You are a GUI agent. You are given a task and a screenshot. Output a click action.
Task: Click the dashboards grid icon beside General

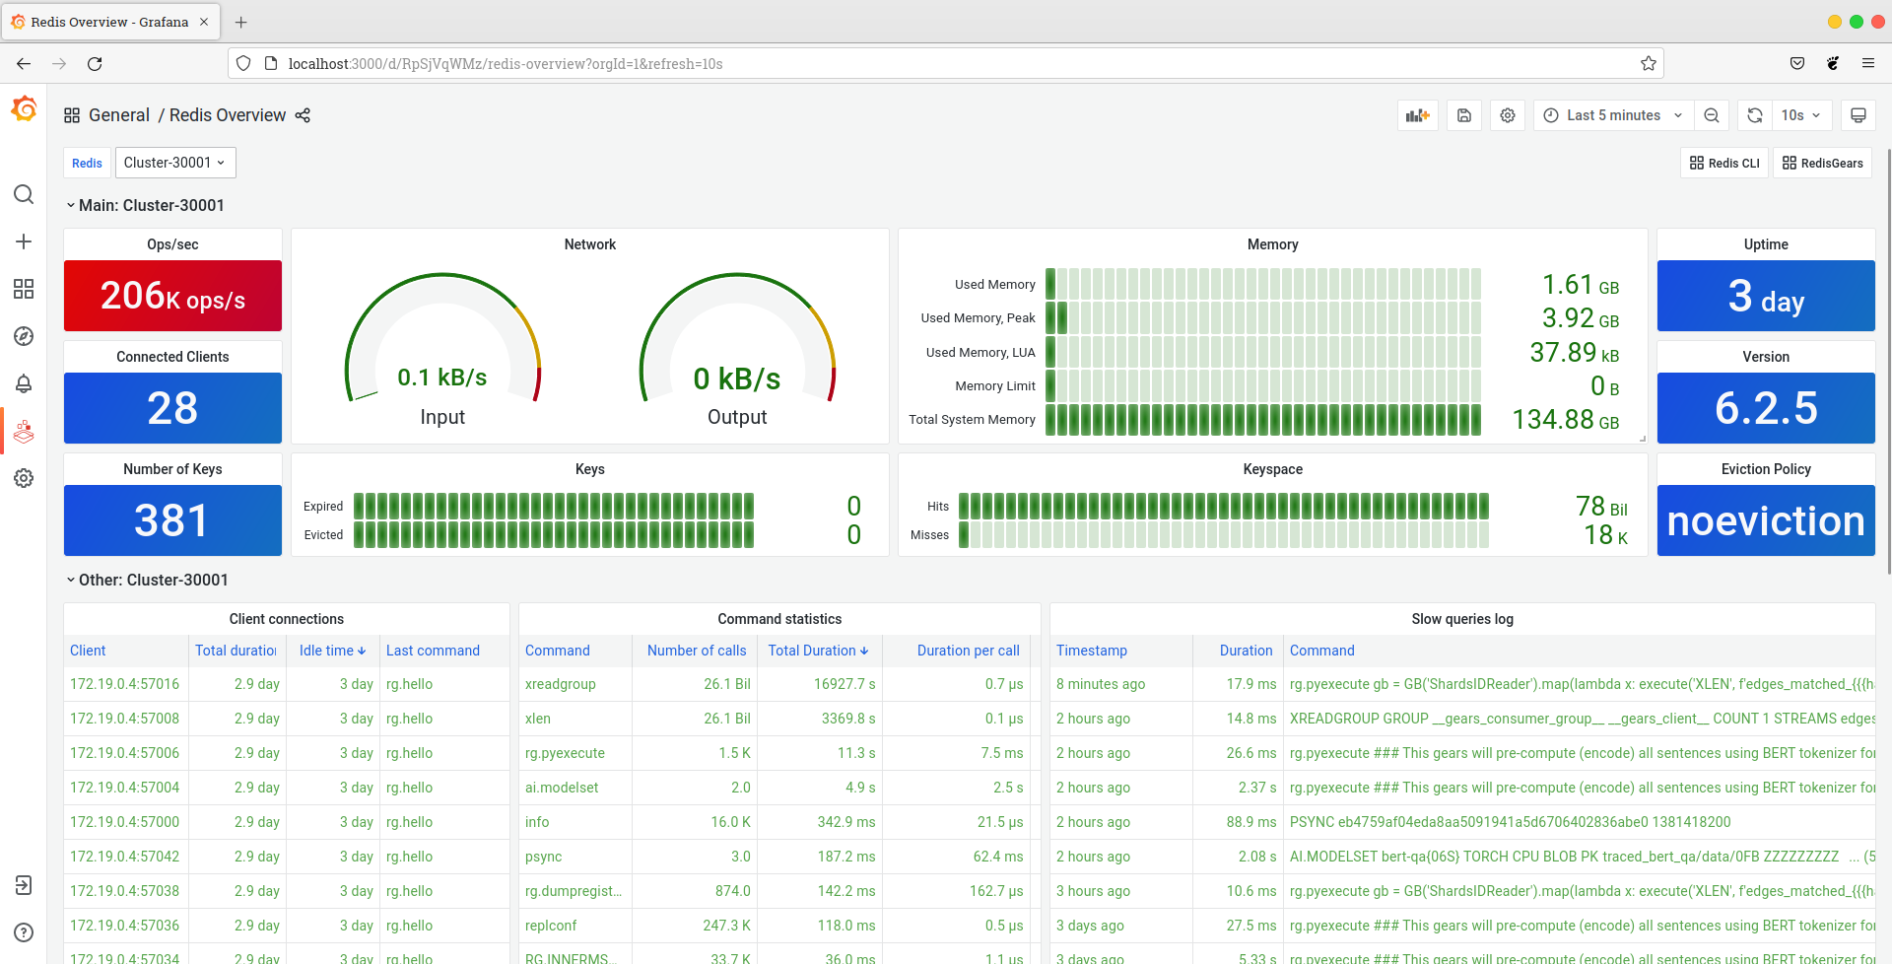[x=72, y=115]
